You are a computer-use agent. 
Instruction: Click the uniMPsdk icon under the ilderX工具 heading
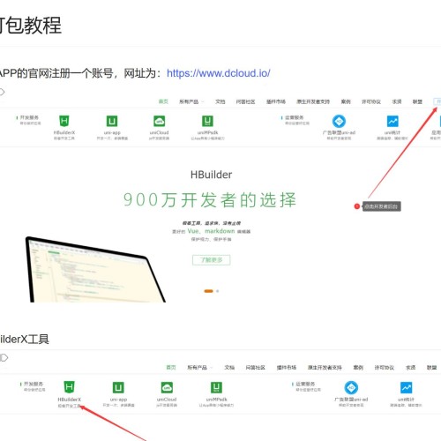pyautogui.click(x=216, y=387)
